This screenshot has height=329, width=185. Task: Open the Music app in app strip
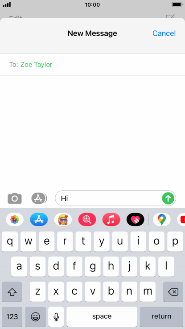click(111, 219)
